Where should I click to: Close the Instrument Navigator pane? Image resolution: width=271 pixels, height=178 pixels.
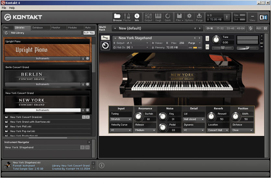(x=89, y=142)
